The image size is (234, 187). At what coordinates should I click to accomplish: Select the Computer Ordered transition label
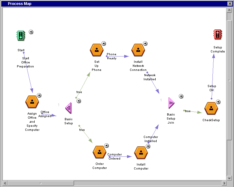point(115,156)
